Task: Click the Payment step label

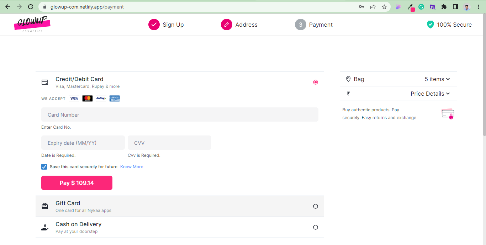Action: (x=321, y=25)
